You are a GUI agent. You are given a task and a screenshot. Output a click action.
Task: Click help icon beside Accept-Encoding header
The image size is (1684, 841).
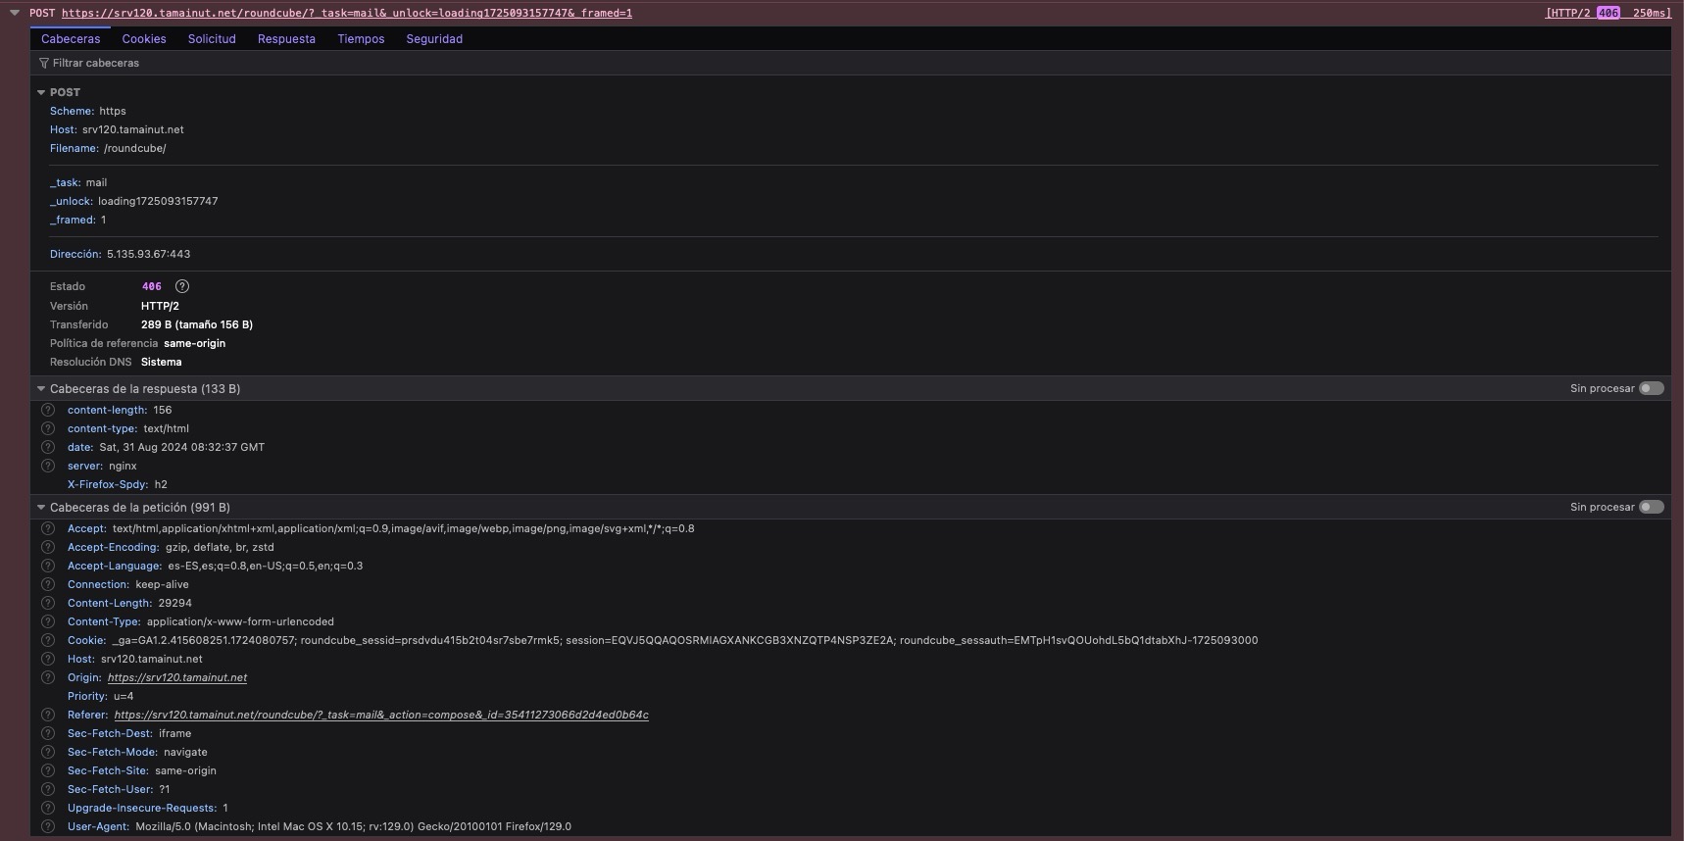click(x=47, y=547)
